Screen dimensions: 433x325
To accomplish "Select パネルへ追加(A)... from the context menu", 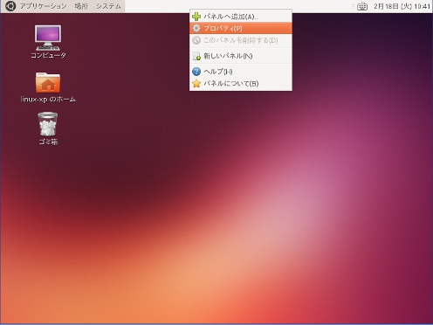I will point(241,17).
